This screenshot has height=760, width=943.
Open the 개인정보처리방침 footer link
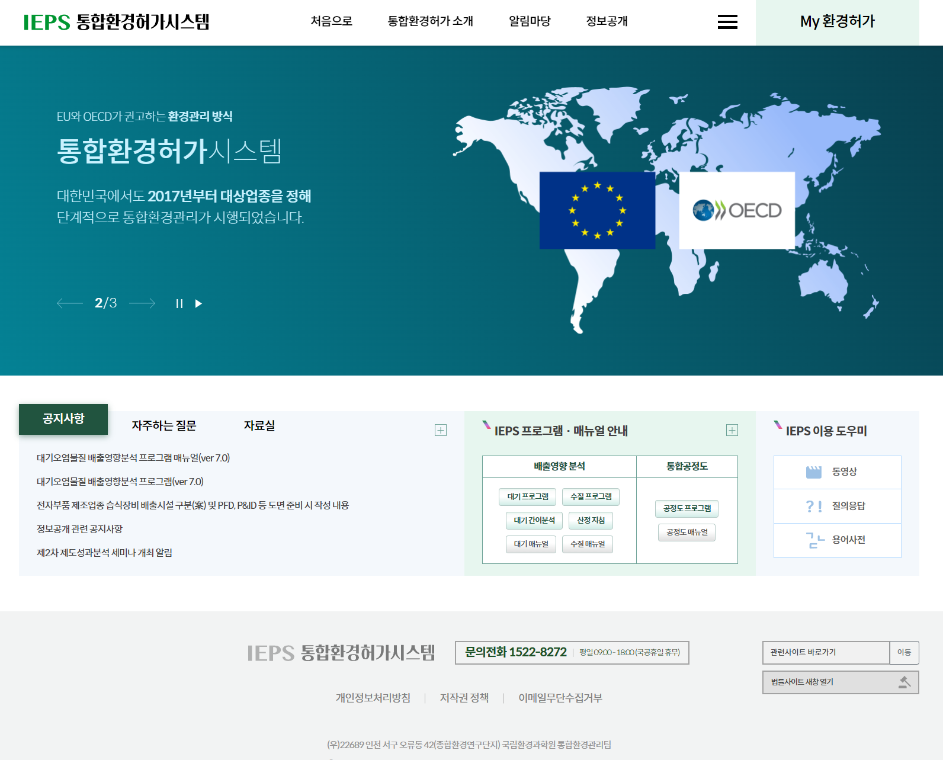coord(373,698)
